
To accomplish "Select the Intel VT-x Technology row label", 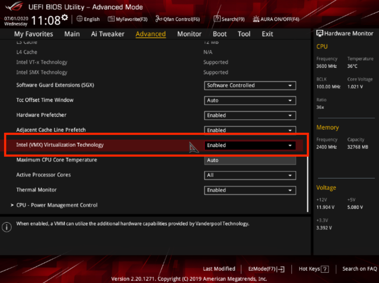I will 42,62.
